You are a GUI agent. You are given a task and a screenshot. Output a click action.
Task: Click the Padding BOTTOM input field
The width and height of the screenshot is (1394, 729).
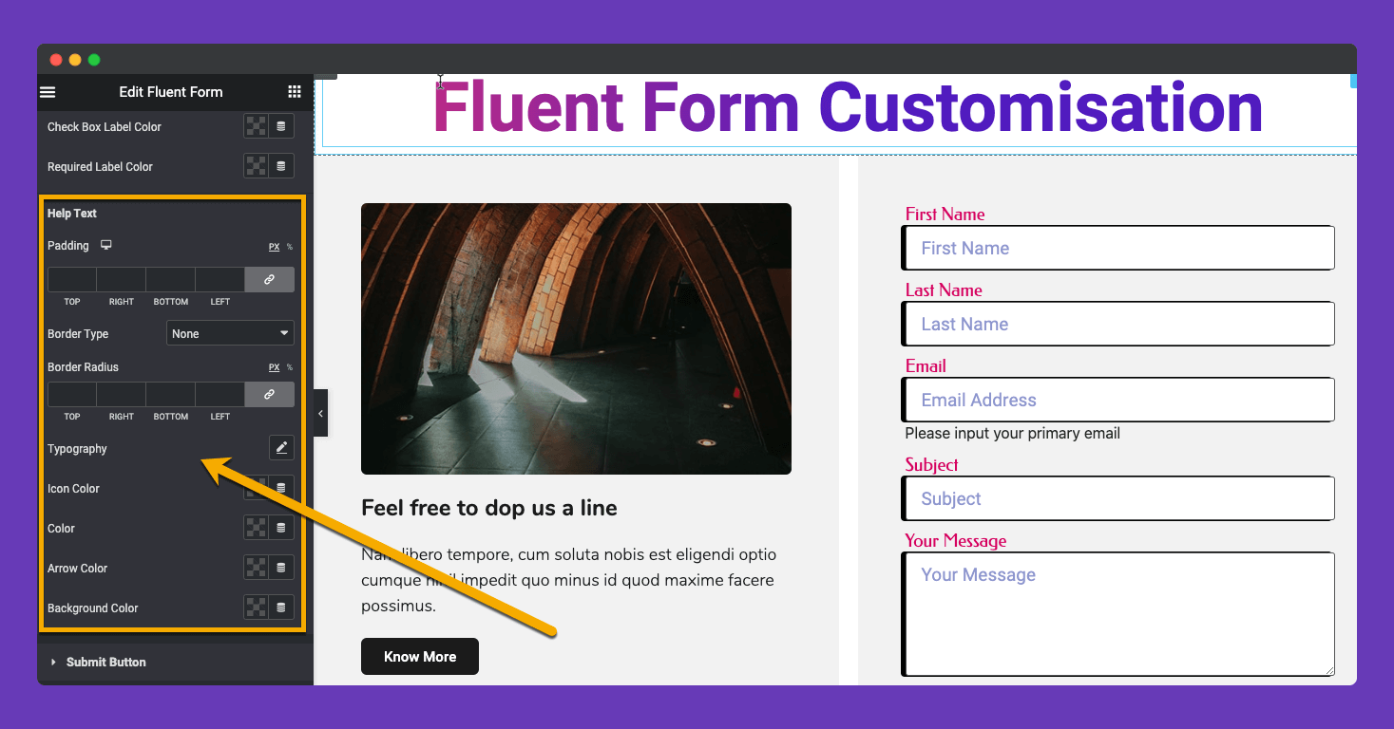point(171,280)
